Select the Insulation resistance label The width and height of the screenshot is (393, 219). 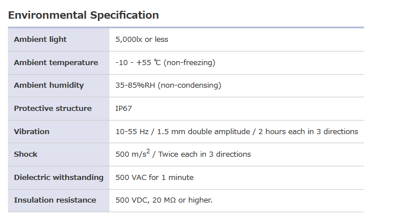click(55, 200)
